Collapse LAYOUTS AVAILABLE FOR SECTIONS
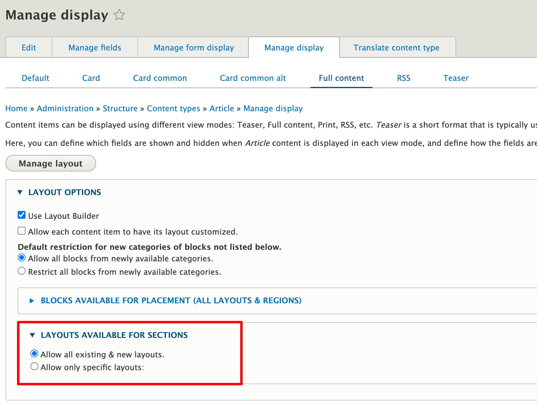537x406 pixels. click(x=114, y=335)
